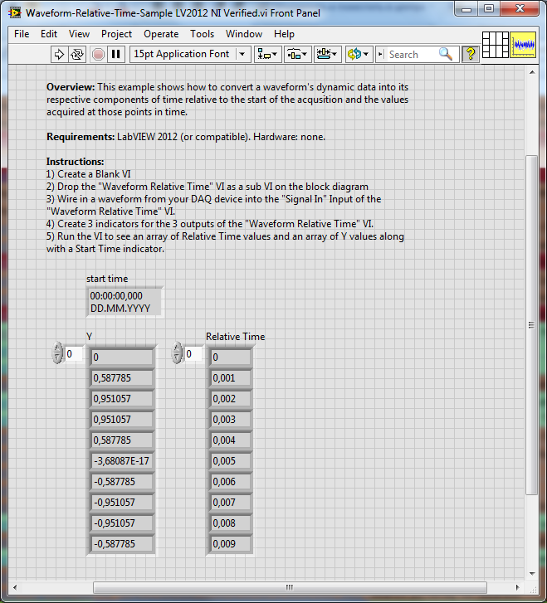Open the Tools menu

coord(202,34)
